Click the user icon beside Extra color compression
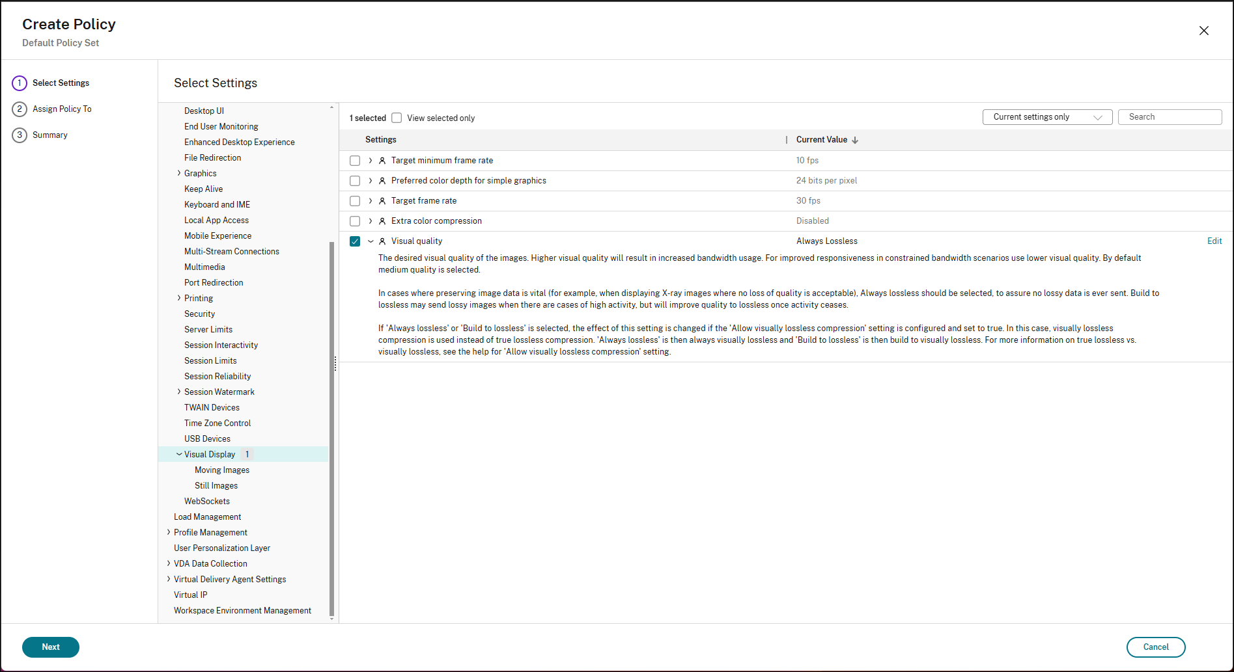 click(382, 221)
